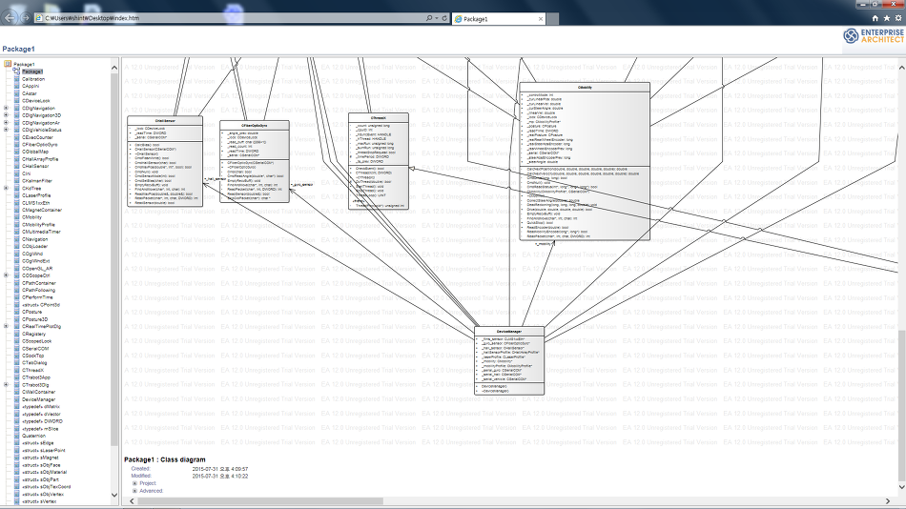Image resolution: width=906 pixels, height=509 pixels.
Task: Expand the CTrabot3Dlg tree node
Action: pos(7,385)
